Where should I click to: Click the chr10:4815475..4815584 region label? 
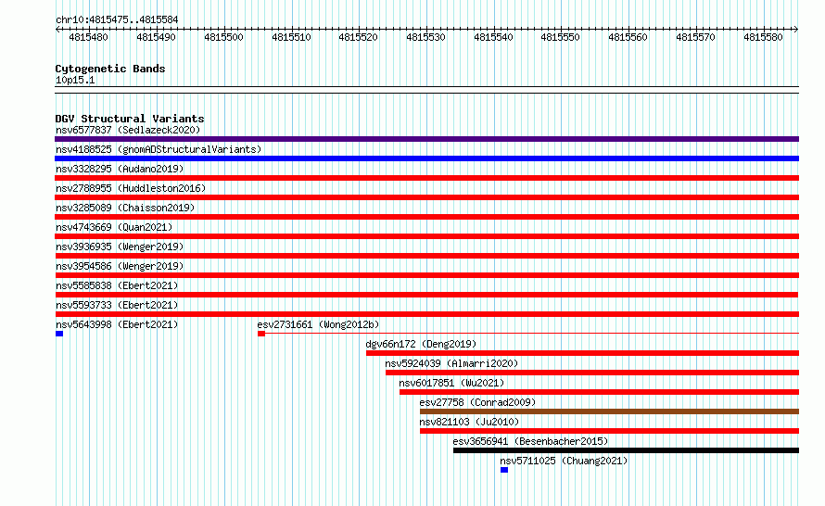(x=117, y=20)
